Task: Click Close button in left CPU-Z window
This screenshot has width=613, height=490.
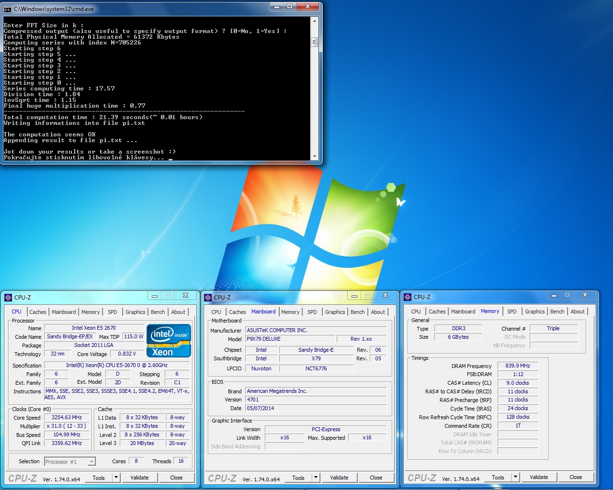Action: [x=176, y=478]
